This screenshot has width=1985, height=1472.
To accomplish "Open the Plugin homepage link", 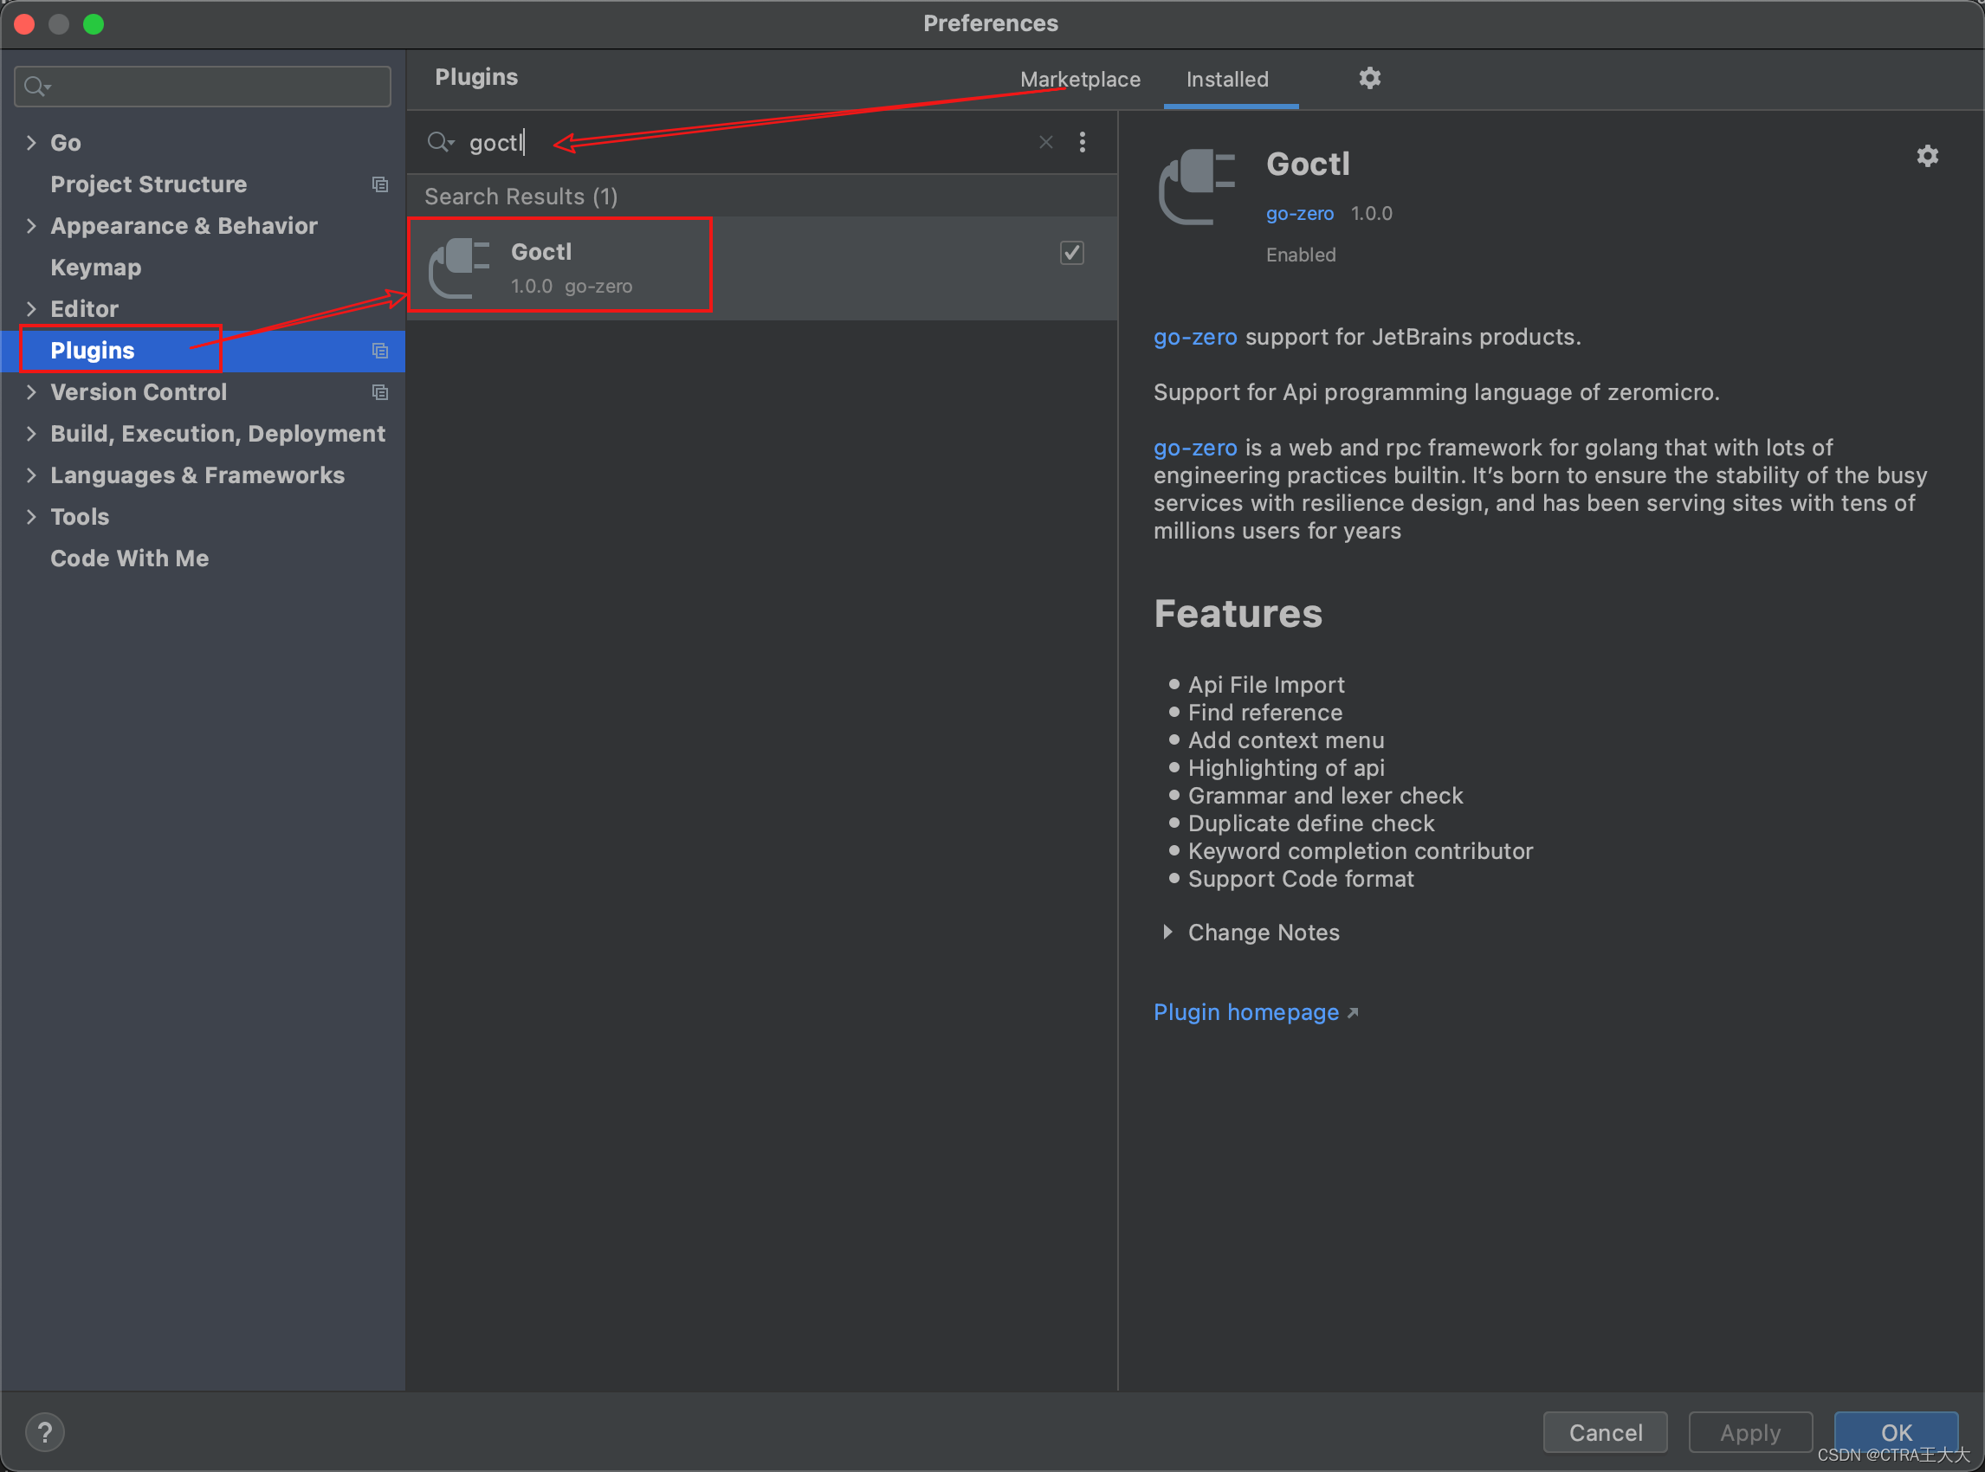I will [1246, 1012].
